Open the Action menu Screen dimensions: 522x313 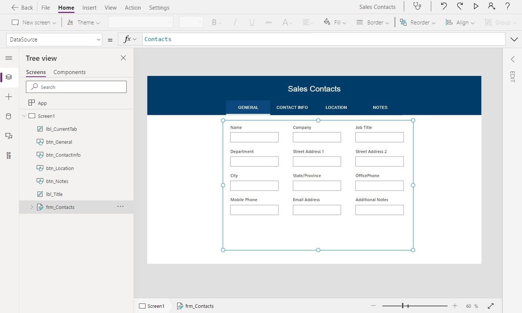pyautogui.click(x=133, y=7)
